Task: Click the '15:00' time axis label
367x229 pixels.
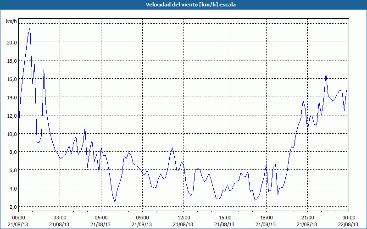Action: (225, 218)
